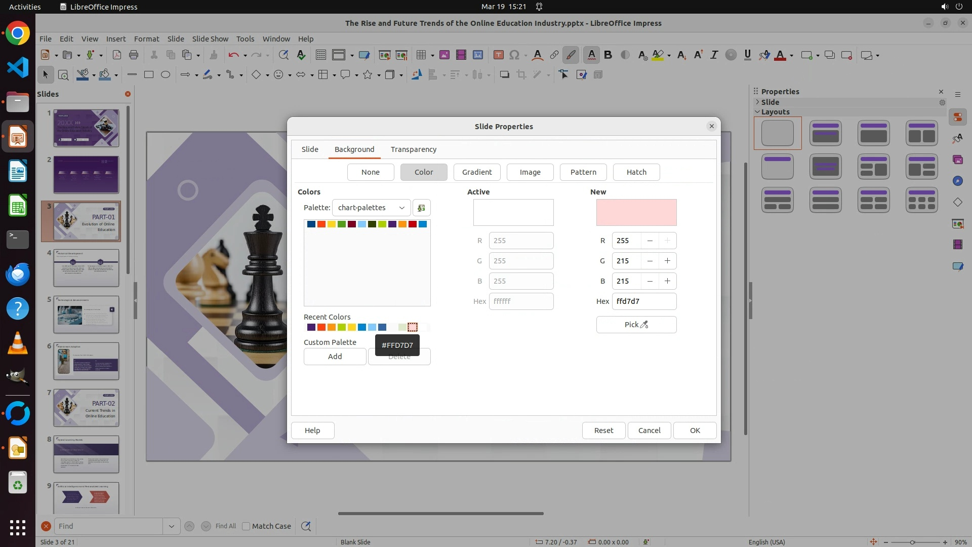Select the Ellipse shape tool

coord(166,75)
